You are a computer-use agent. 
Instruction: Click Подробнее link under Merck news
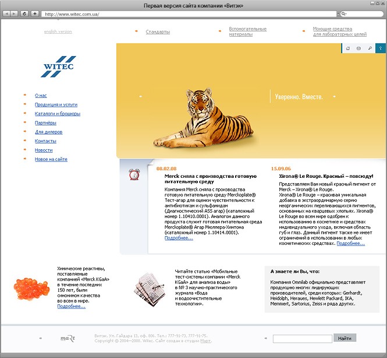point(179,238)
